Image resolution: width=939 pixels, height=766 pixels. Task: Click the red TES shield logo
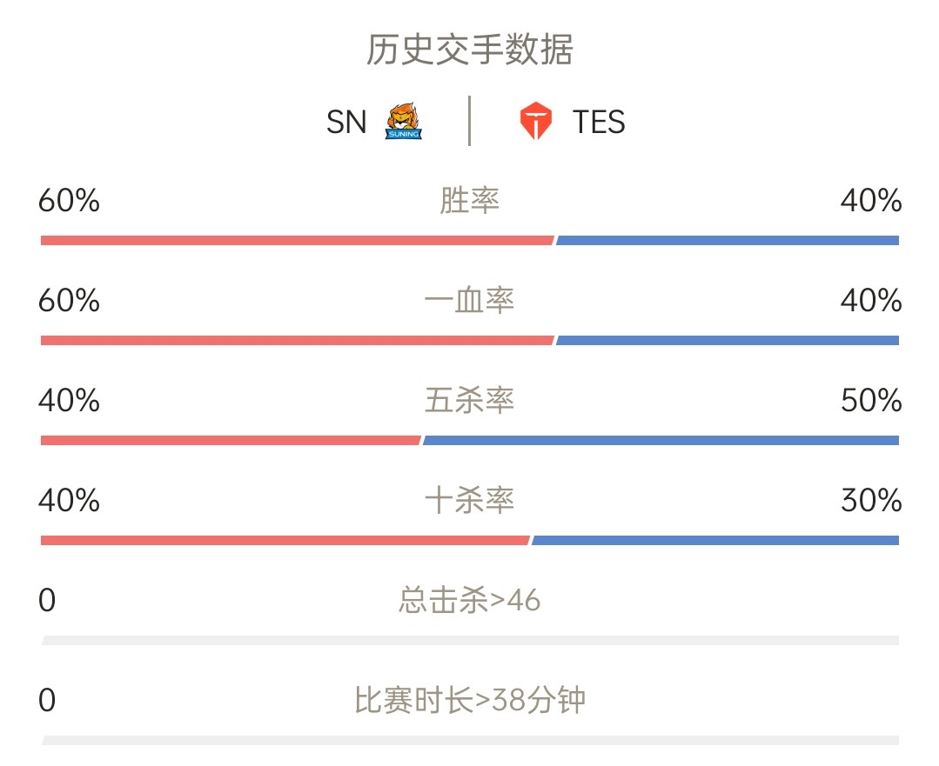click(535, 121)
